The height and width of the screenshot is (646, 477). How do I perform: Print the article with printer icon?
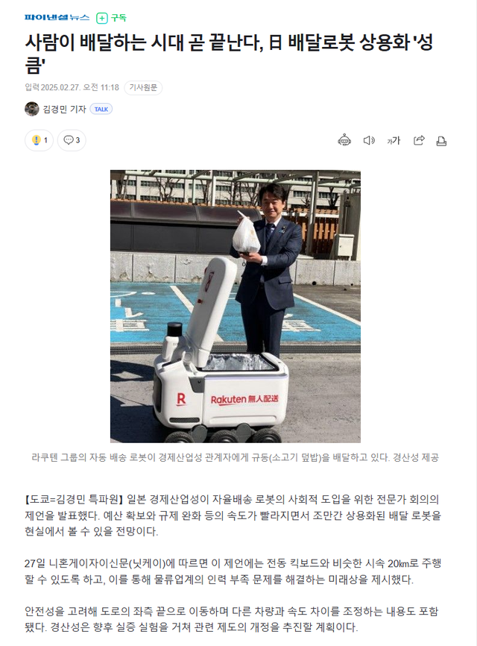[441, 141]
